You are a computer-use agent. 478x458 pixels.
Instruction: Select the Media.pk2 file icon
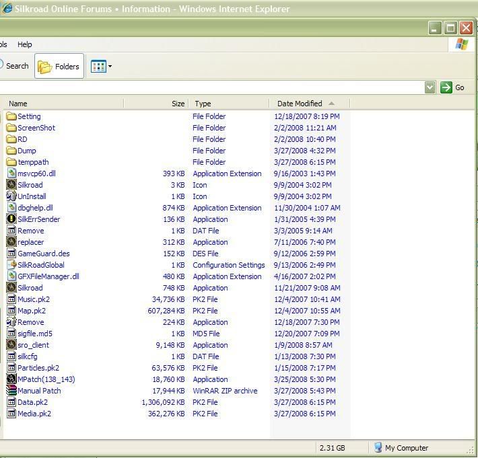pos(11,414)
